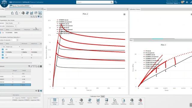The image size is (192, 108).
Task: Open Calibration Setup in the action bar
Action: point(55,101)
